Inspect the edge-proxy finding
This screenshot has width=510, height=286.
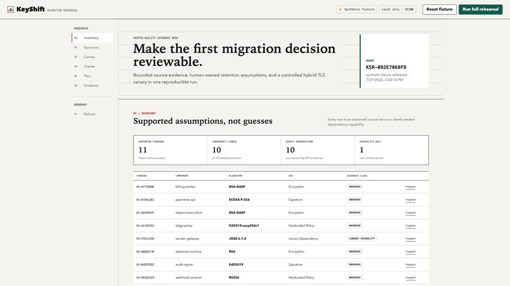pyautogui.click(x=411, y=225)
